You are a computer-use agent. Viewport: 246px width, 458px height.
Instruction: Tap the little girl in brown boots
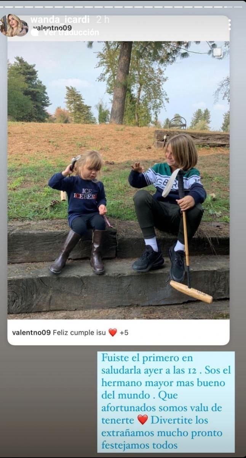(x=81, y=212)
